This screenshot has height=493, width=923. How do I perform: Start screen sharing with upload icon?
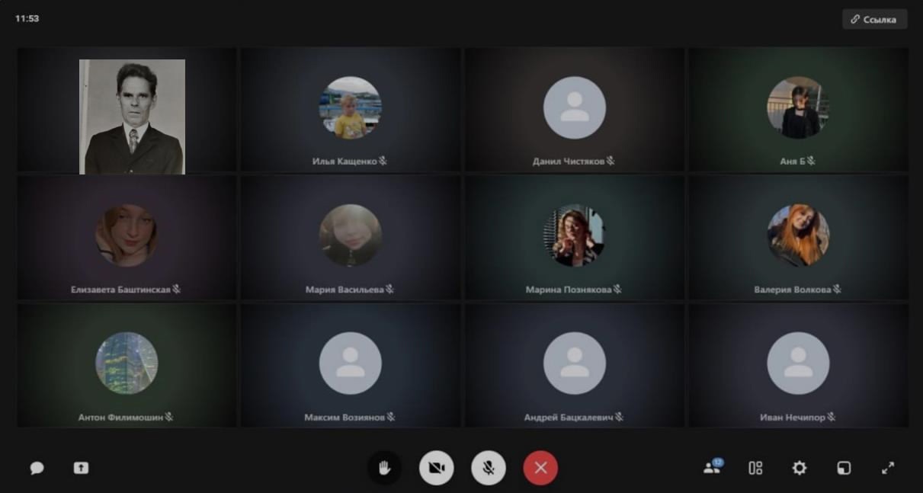[x=81, y=468]
